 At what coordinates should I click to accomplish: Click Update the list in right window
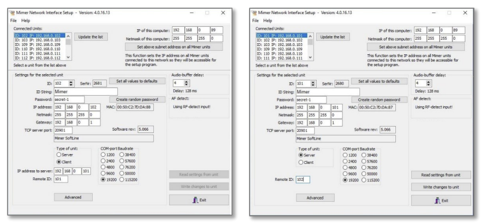(332, 37)
